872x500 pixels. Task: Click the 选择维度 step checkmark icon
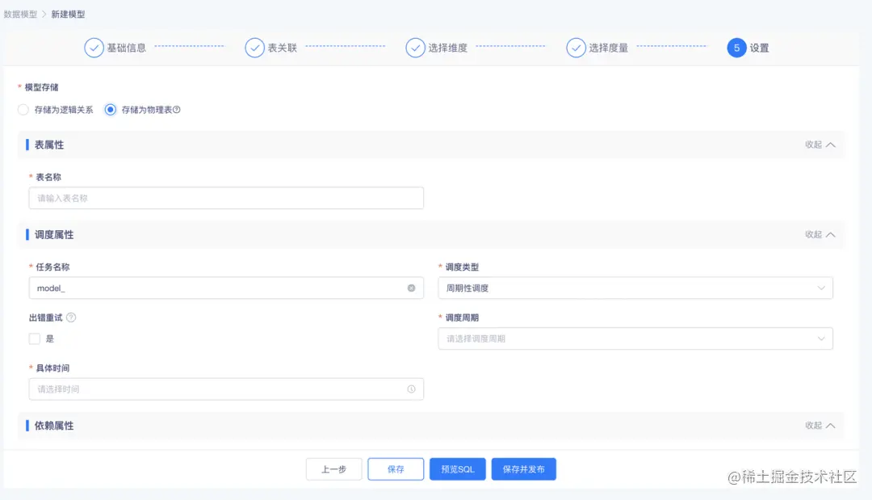(x=416, y=48)
